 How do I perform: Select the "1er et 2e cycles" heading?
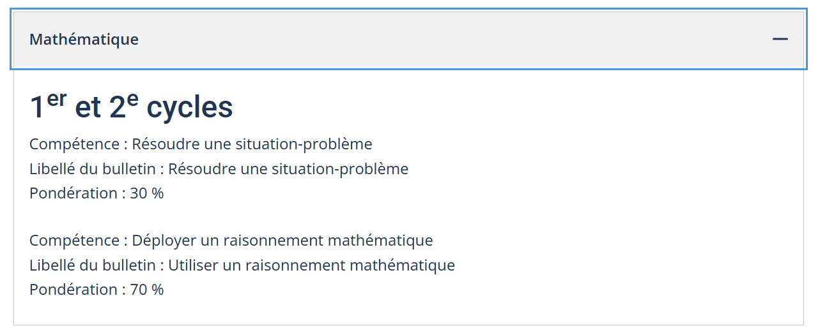(x=131, y=107)
